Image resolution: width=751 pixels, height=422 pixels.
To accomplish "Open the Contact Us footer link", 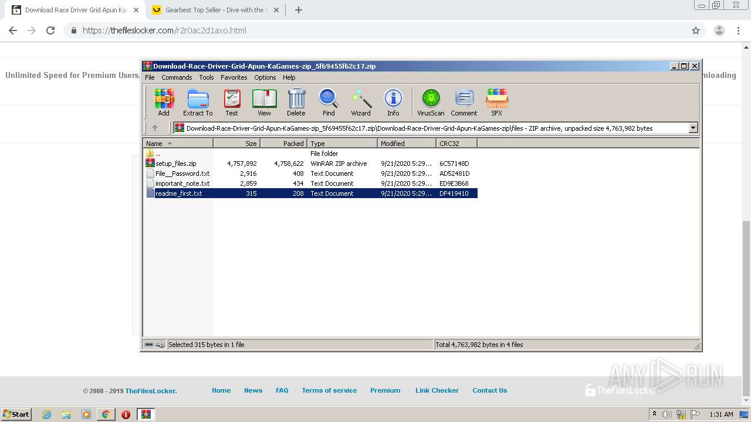I will (490, 390).
